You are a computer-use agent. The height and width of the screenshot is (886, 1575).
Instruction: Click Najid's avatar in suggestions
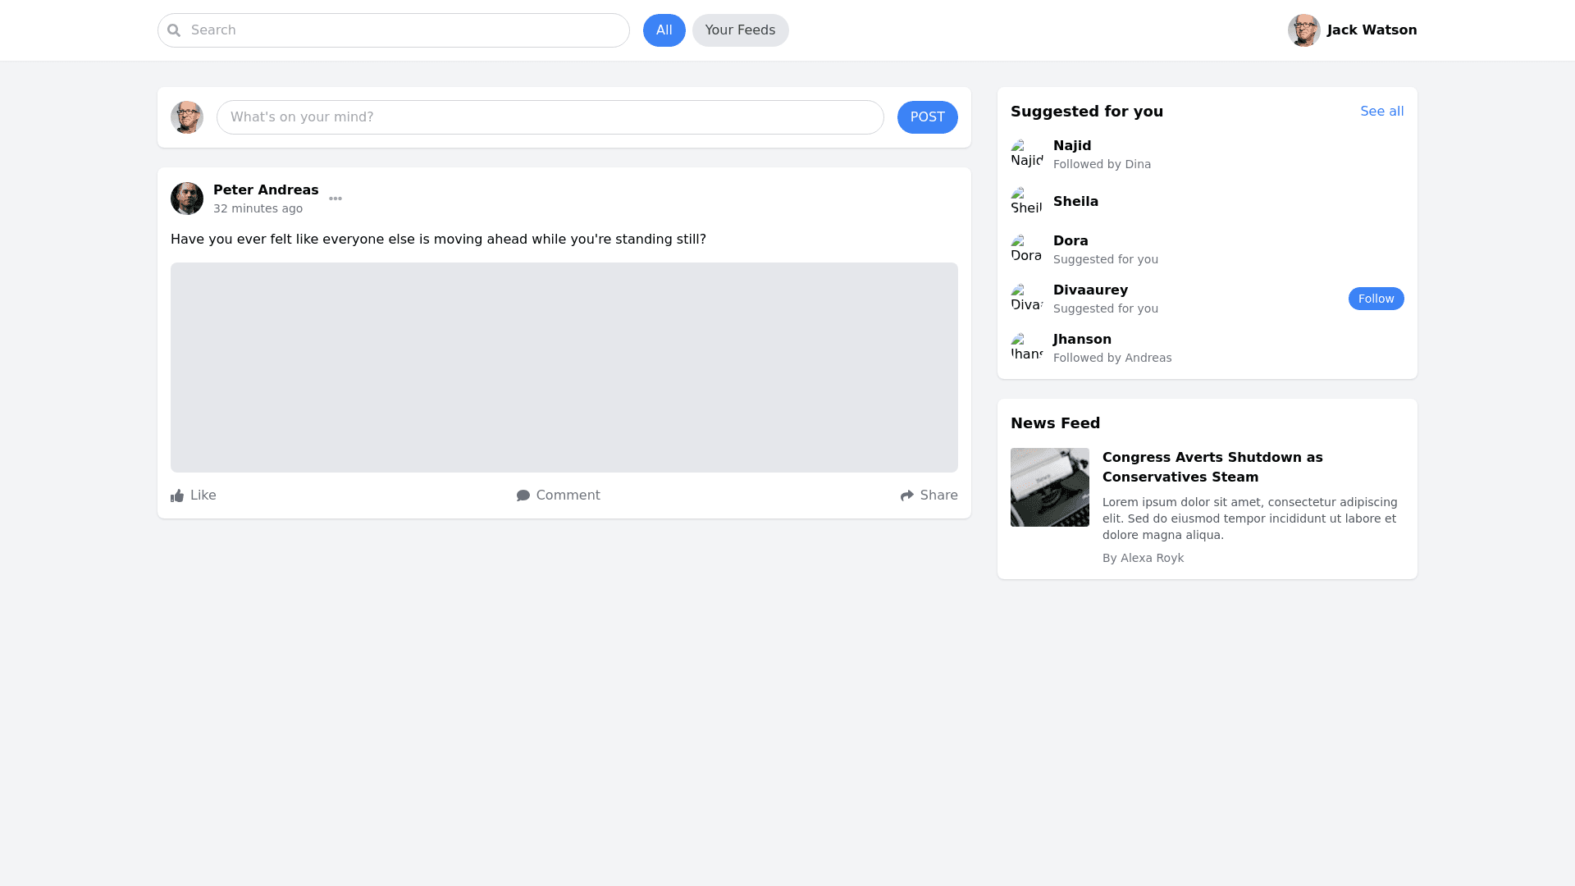1026,154
